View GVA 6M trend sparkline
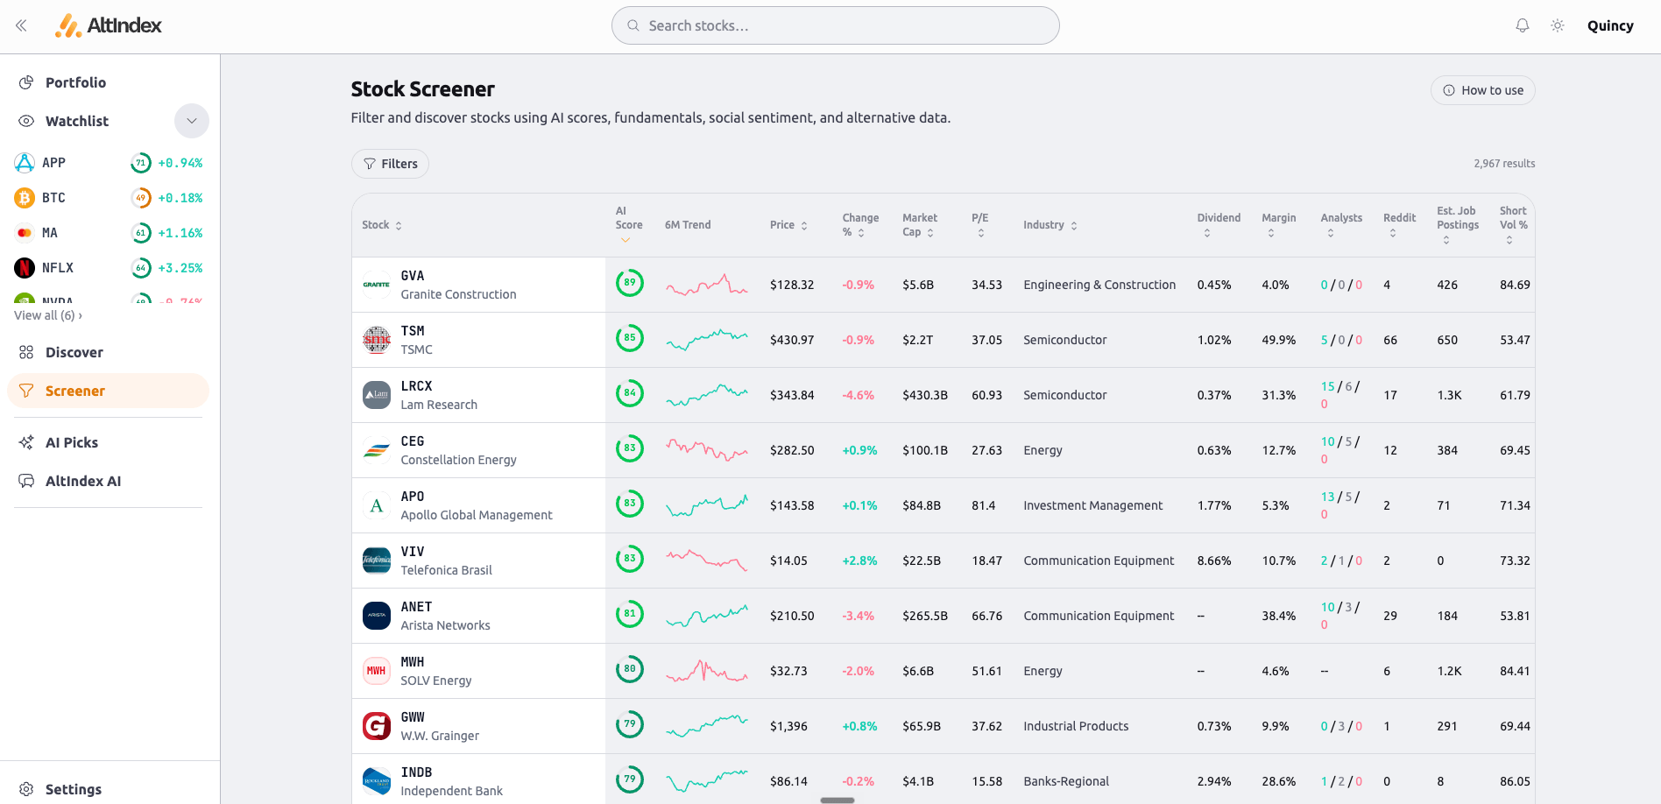The image size is (1661, 804). pos(707,285)
